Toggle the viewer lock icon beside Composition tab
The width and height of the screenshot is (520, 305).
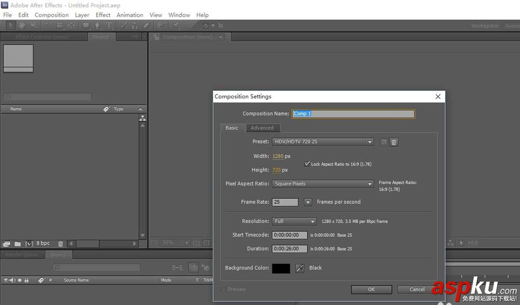point(156,37)
